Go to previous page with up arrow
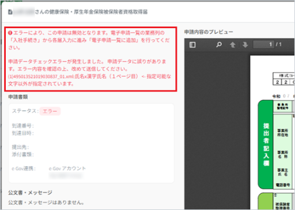This screenshot has height=210, width=295. [233, 45]
